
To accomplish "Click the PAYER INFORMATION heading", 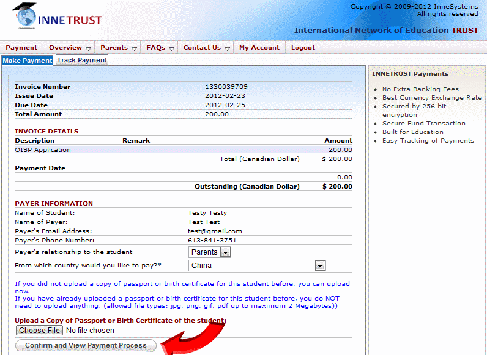I will pyautogui.click(x=54, y=203).
